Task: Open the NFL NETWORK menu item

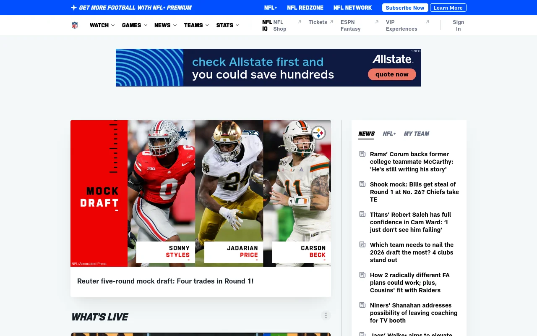Action: (352, 7)
